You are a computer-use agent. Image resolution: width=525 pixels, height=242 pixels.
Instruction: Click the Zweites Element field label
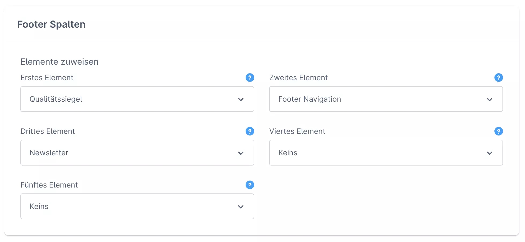point(298,78)
